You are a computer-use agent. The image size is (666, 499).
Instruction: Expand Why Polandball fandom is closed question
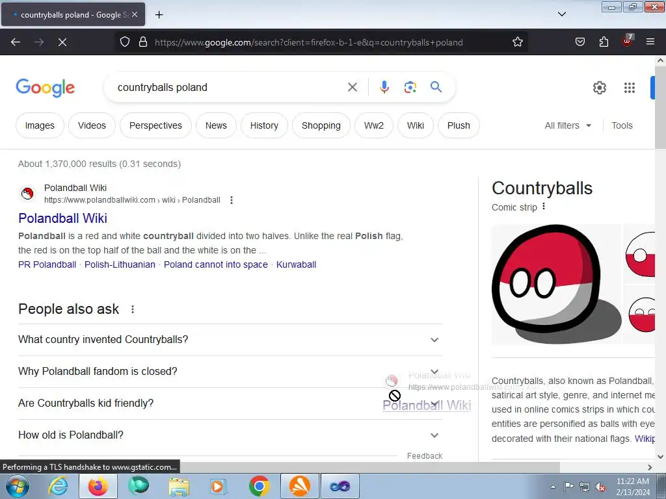(x=230, y=372)
